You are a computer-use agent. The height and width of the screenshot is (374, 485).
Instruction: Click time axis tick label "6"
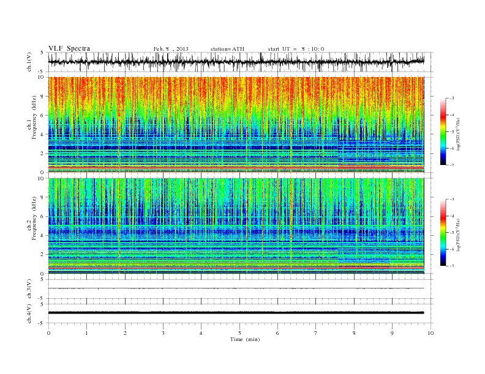click(x=277, y=333)
